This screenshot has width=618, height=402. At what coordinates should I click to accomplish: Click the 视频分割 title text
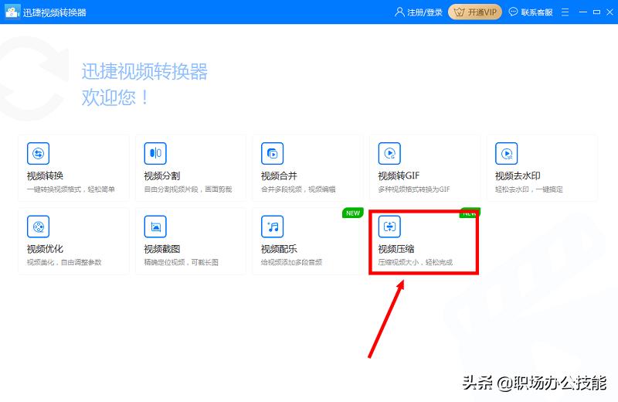point(162,175)
